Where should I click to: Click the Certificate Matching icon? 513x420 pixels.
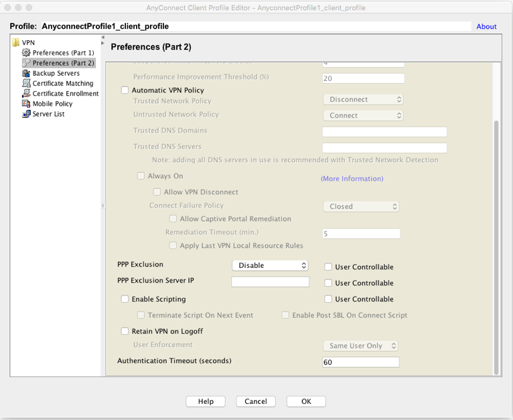(x=26, y=84)
